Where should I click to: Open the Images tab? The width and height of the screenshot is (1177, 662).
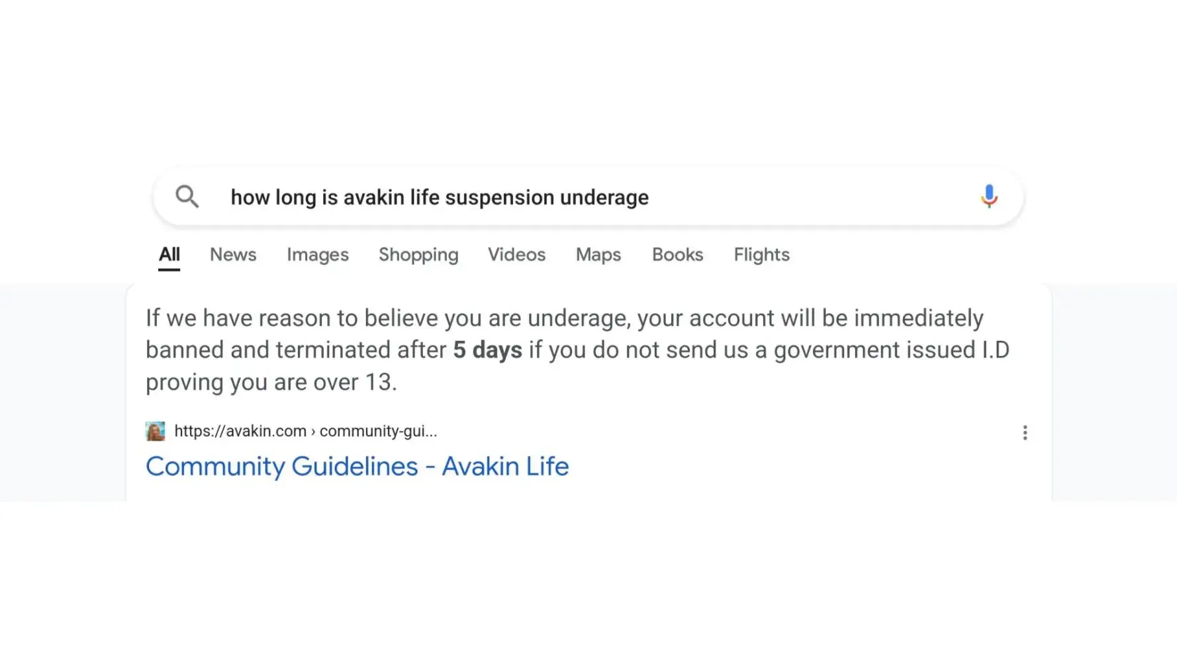[317, 255]
